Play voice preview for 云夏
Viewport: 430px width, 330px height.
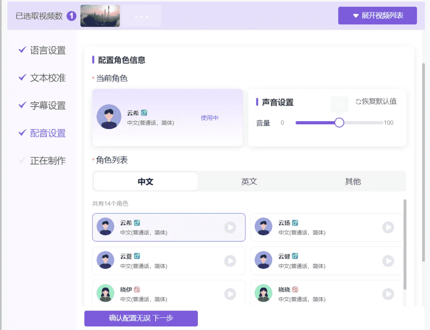coord(230,261)
